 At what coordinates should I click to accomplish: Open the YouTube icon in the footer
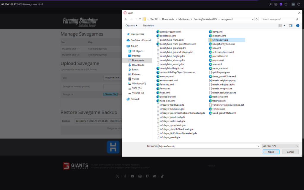pos(132,176)
